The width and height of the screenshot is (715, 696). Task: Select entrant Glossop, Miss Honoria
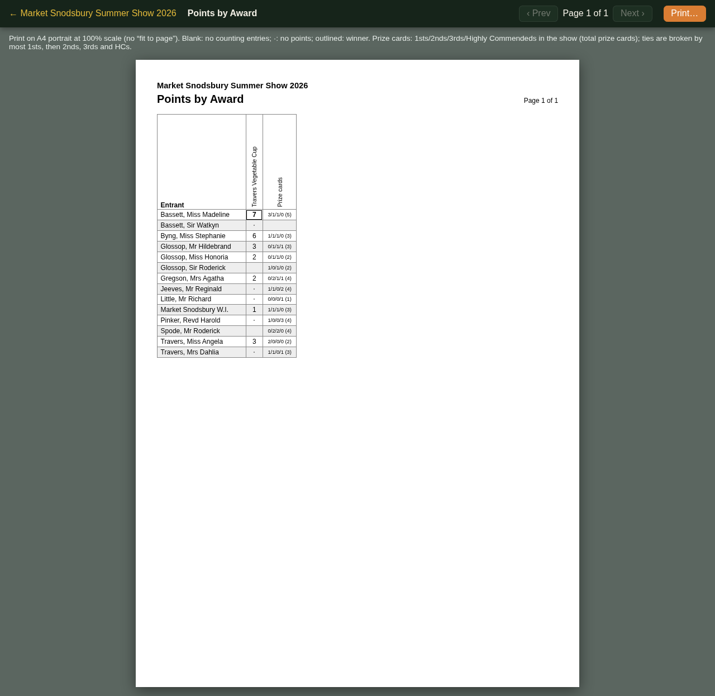202,257
